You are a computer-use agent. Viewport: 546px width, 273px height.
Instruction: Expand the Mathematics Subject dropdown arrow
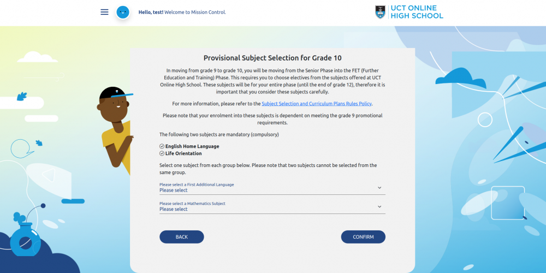(379, 206)
